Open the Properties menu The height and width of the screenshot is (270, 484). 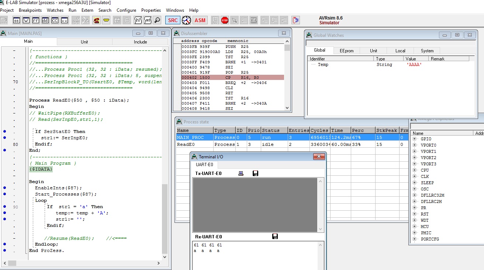[151, 10]
